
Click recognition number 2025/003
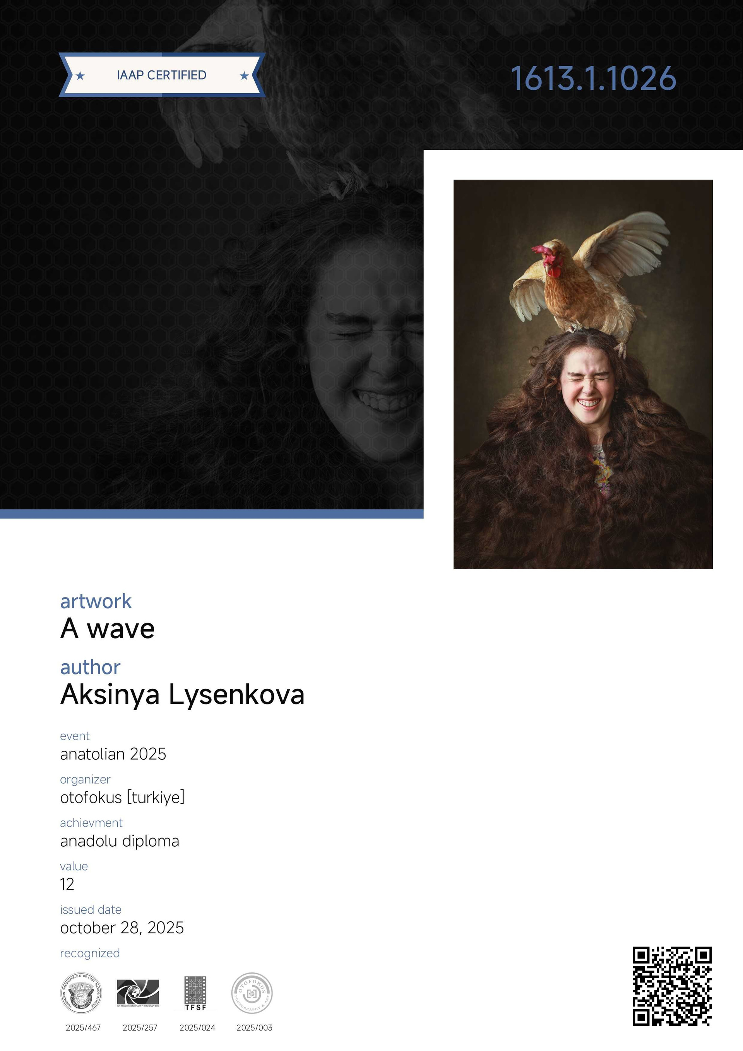[x=254, y=1028]
